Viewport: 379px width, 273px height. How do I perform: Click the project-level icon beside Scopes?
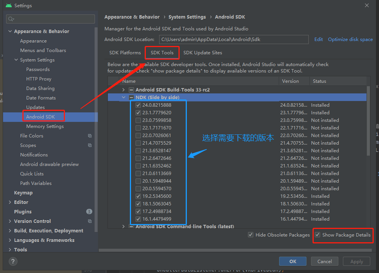[90, 145]
